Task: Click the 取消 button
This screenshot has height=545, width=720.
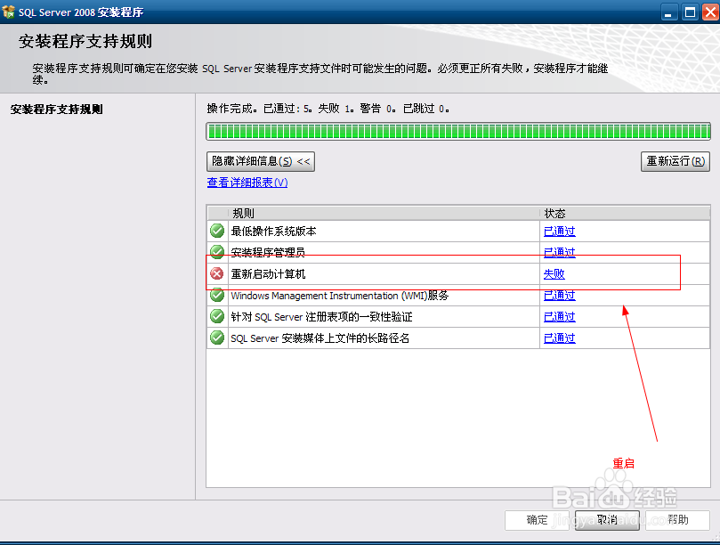Action: pos(607,520)
